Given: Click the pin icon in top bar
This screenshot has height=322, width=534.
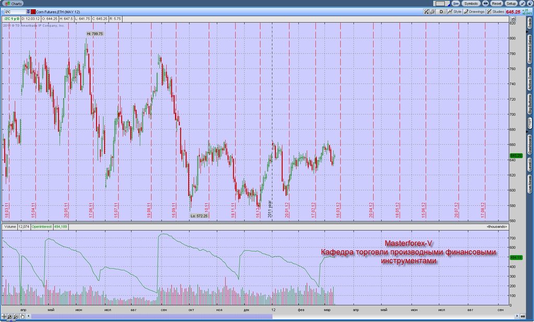Looking at the screenshot, I should pyautogui.click(x=522, y=4).
